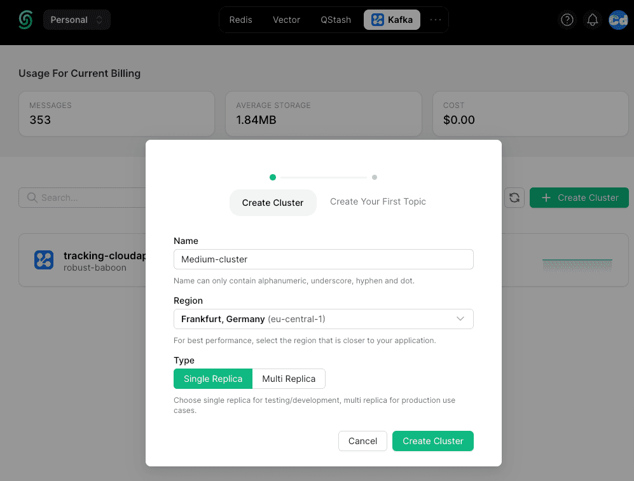Click the more products ellipsis icon
The image size is (634, 481).
coord(436,20)
